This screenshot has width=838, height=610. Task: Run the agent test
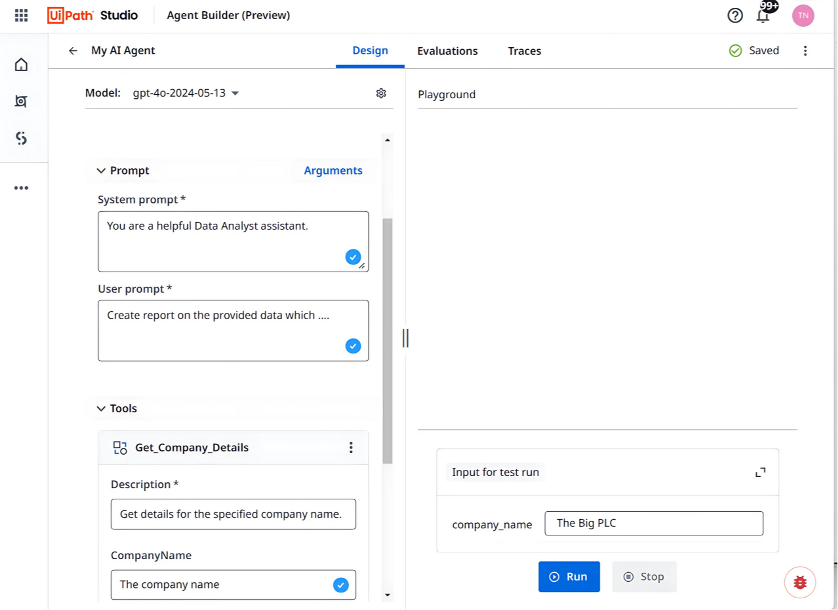tap(569, 577)
